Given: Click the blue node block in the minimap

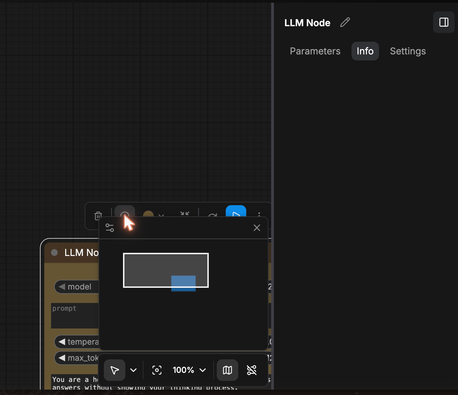Looking at the screenshot, I should 183,283.
